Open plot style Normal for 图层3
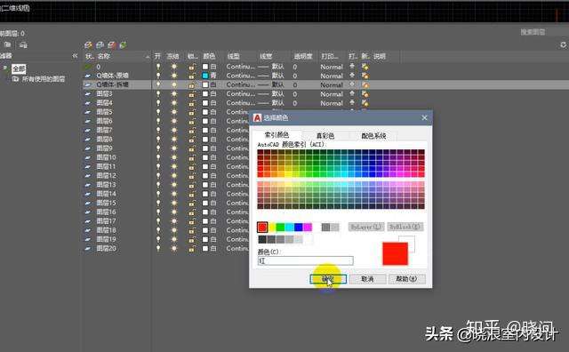The width and height of the screenshot is (569, 352). point(332,94)
